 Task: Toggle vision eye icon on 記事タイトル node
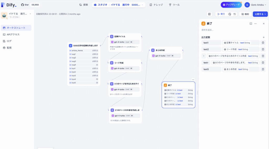coord(131,42)
